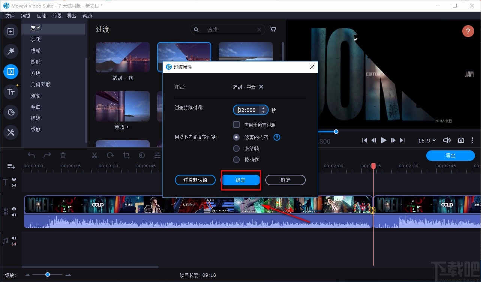Open the Import media panel icon

point(11,31)
